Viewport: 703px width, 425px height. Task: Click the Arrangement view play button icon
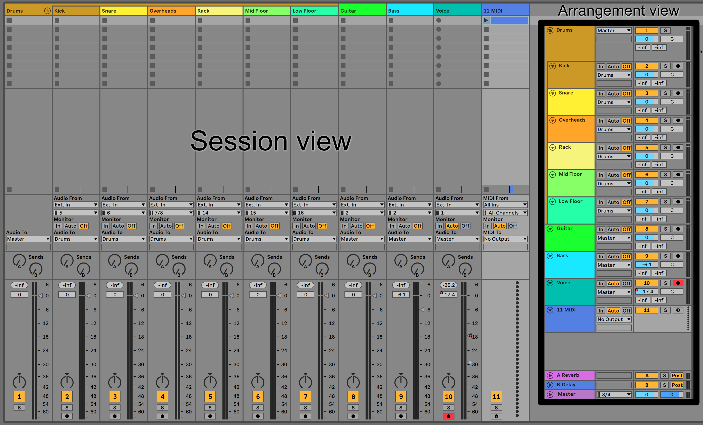486,20
